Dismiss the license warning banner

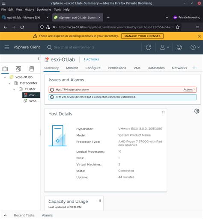tap(200, 36)
